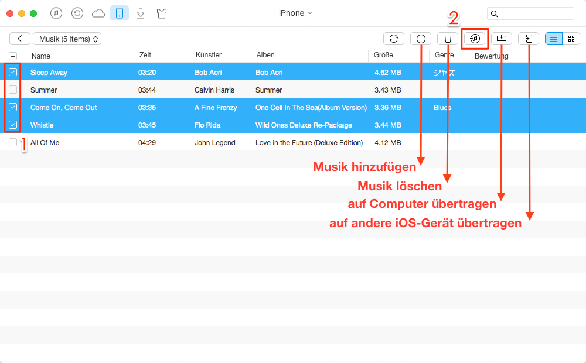
Task: Click the duration 03:44
Action: click(147, 90)
